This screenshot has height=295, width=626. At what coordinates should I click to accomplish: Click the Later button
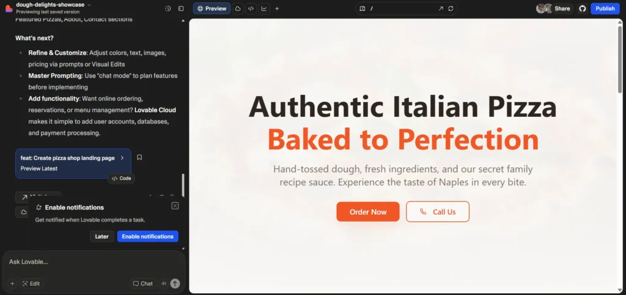(102, 236)
